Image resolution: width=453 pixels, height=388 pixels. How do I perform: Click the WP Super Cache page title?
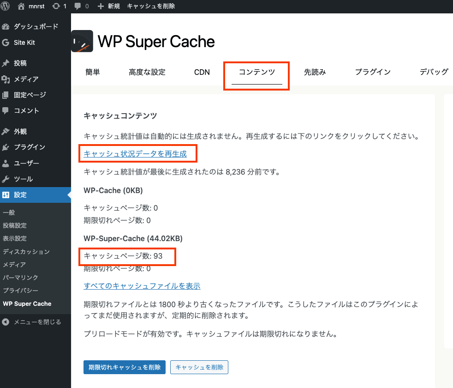156,42
